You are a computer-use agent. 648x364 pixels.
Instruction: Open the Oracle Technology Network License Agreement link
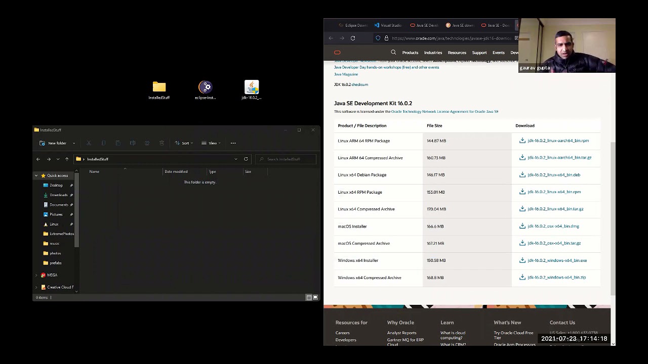(x=444, y=112)
